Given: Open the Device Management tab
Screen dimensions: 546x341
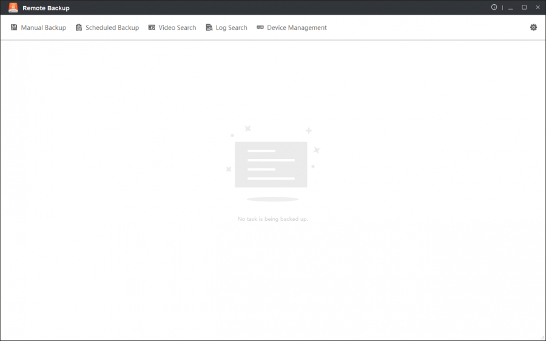Looking at the screenshot, I should (x=292, y=27).
